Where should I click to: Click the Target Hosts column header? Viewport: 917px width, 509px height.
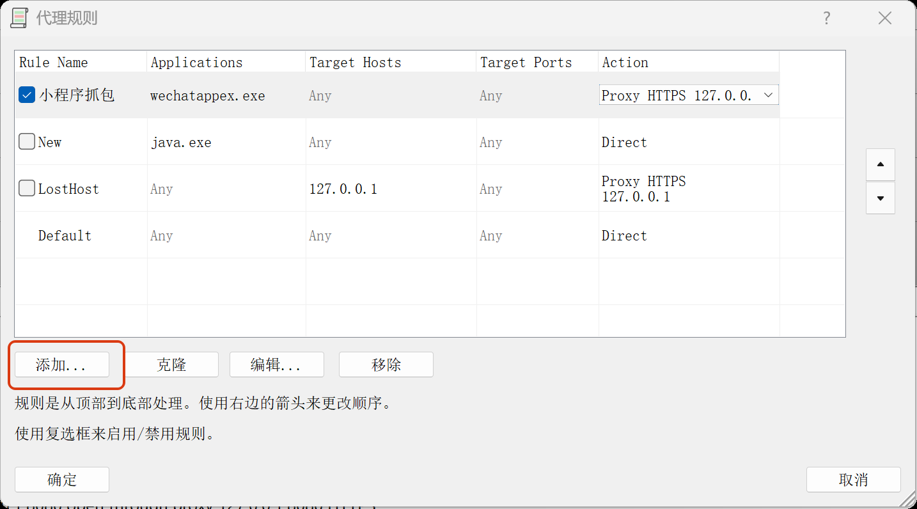(356, 63)
